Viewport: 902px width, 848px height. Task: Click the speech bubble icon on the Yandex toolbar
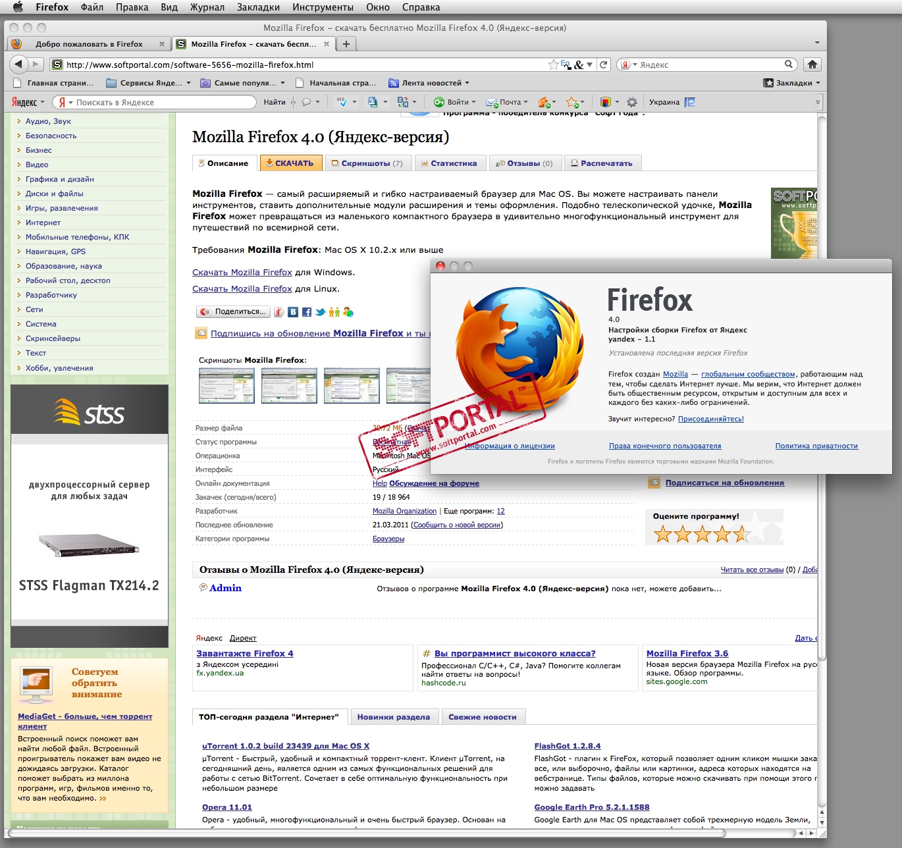(306, 102)
